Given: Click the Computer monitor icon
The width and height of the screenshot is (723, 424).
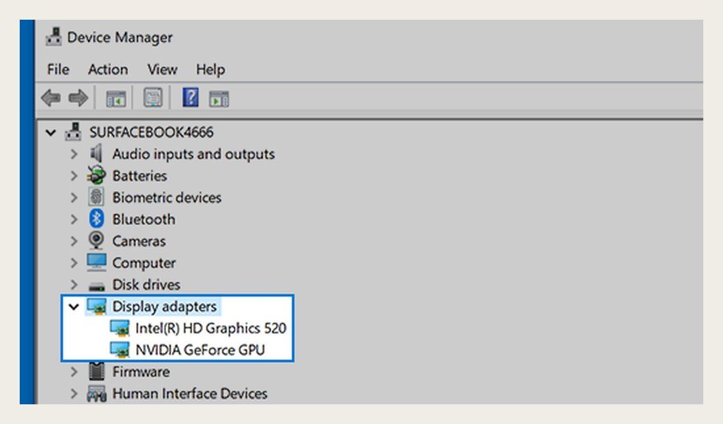Looking at the screenshot, I should coord(97,263).
